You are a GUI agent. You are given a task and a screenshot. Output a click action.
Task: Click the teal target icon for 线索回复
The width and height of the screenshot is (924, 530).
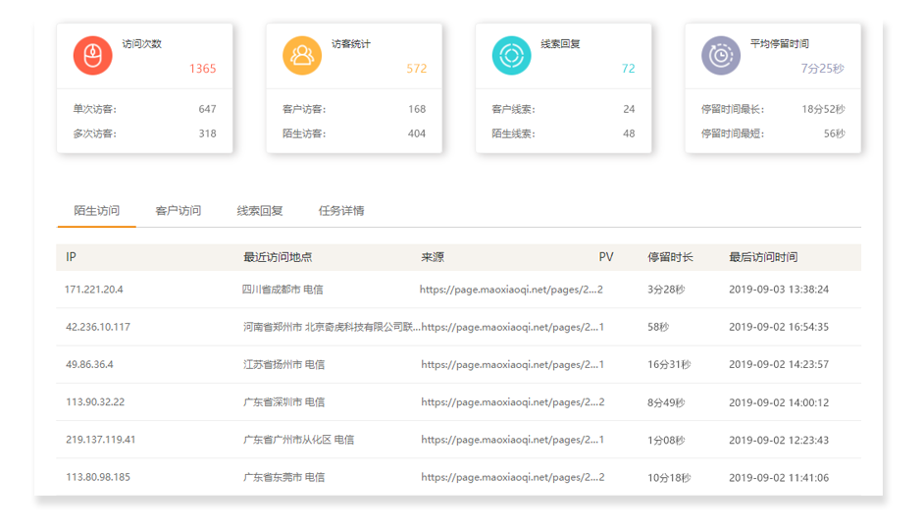tap(511, 55)
